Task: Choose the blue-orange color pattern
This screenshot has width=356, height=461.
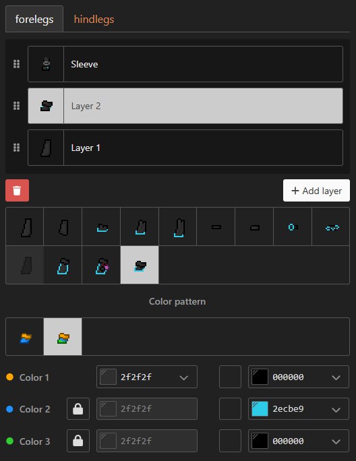Action: click(25, 336)
